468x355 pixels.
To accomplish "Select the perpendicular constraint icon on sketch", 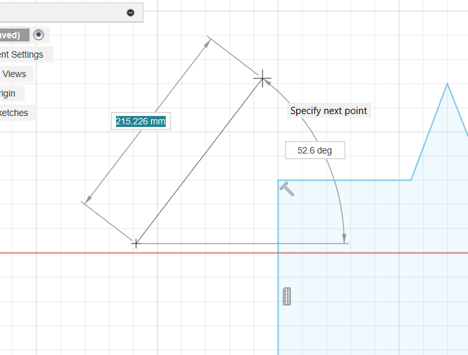I will 287,189.
